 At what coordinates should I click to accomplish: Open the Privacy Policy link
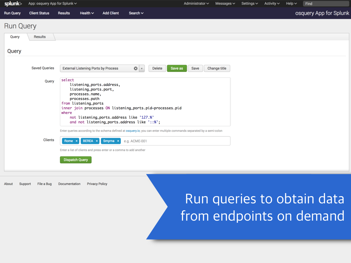[97, 184]
